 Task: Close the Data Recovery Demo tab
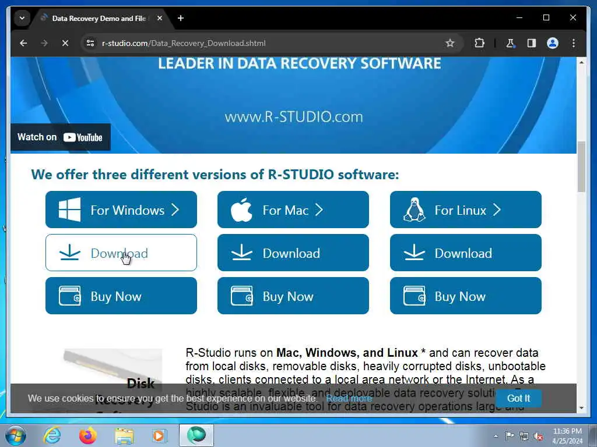160,18
